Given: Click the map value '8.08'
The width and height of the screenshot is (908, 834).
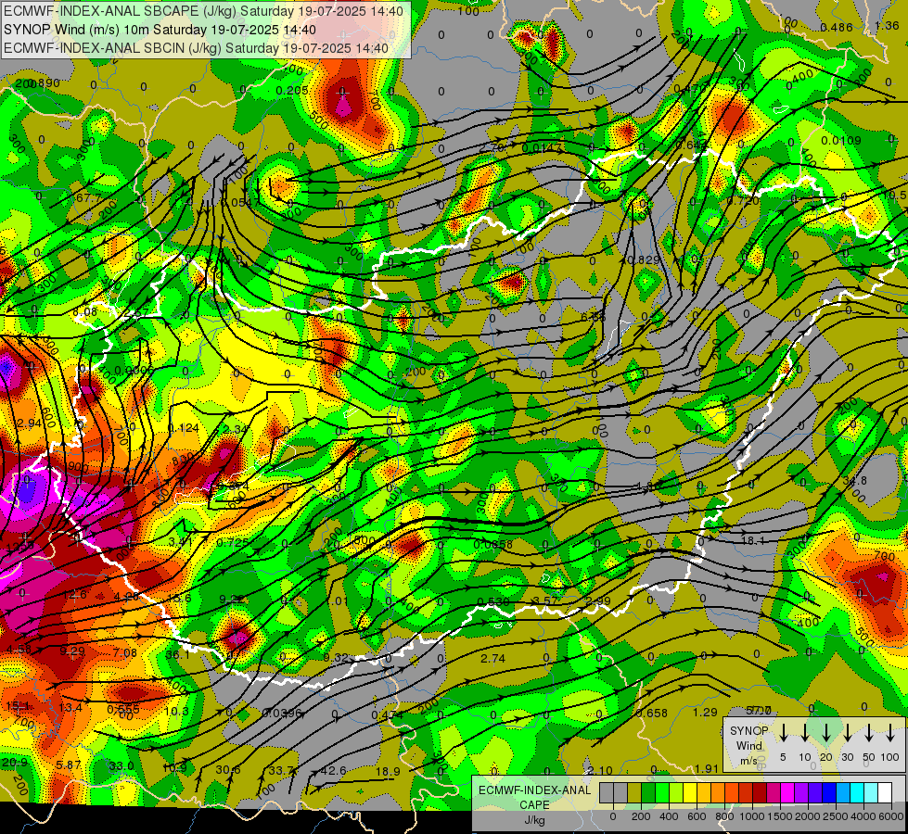Looking at the screenshot, I should tap(85, 311).
